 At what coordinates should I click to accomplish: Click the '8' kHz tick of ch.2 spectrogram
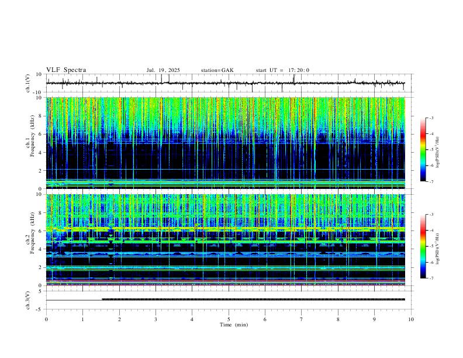(x=41, y=213)
